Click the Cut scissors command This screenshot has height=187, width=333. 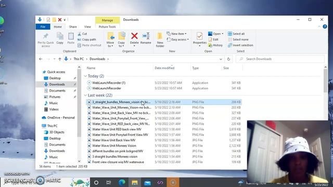click(82, 34)
